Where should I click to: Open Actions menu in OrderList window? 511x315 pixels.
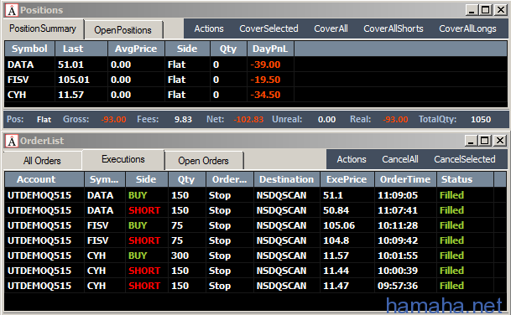[352, 159]
